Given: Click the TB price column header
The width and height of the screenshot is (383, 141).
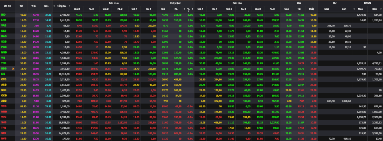Looking at the screenshot, I should (x=299, y=9).
